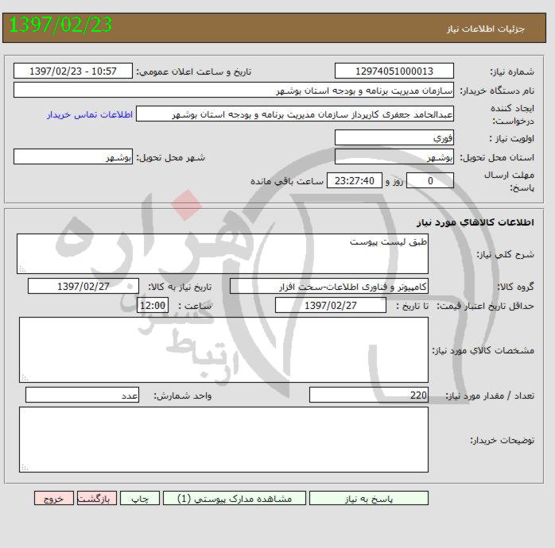Grab resize handle of مشخصات کالای مورد نیاز box
This screenshot has width=555, height=548.
pos(24,378)
